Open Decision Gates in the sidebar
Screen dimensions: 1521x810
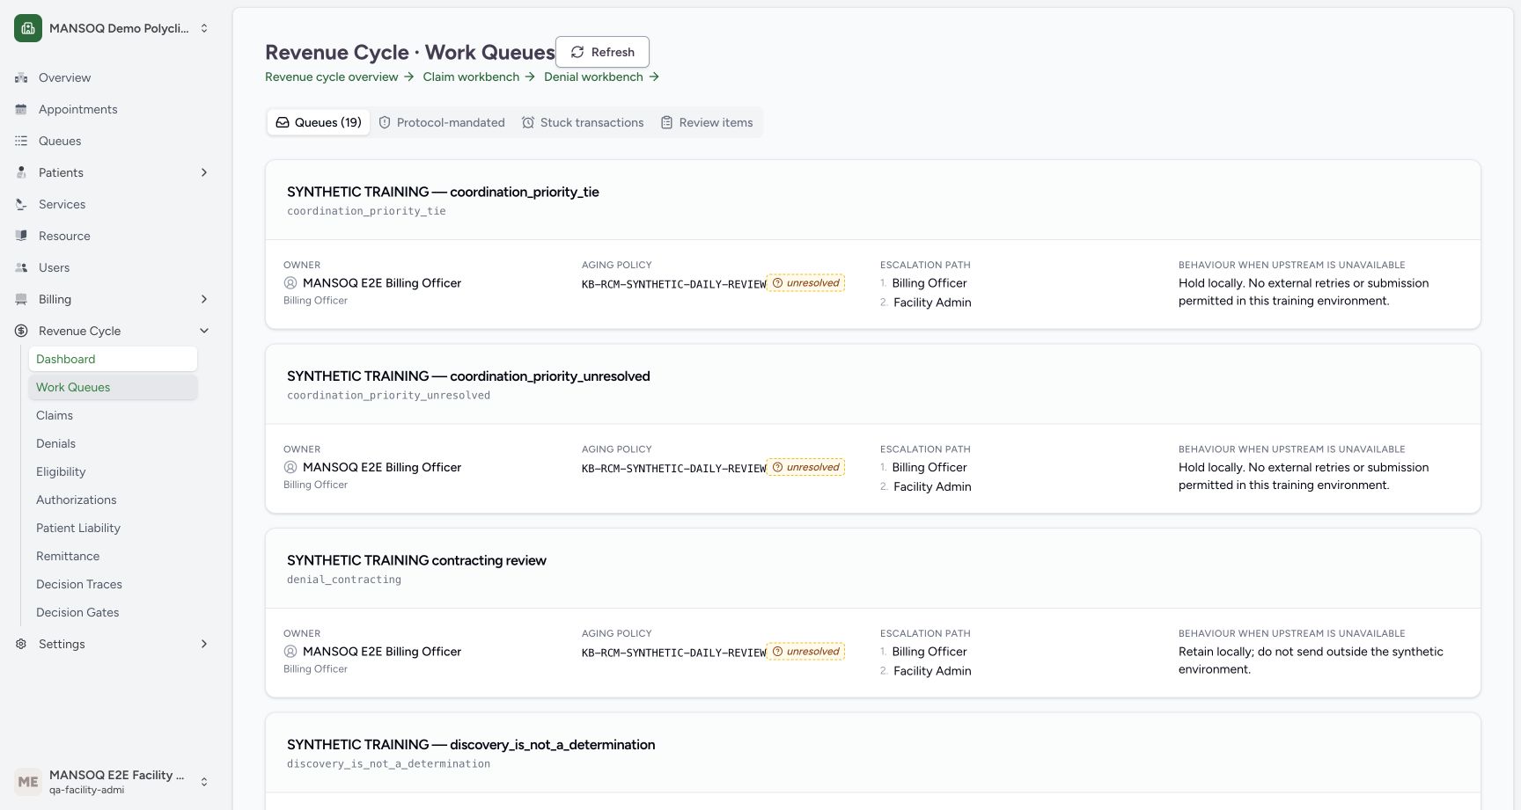pos(113,612)
